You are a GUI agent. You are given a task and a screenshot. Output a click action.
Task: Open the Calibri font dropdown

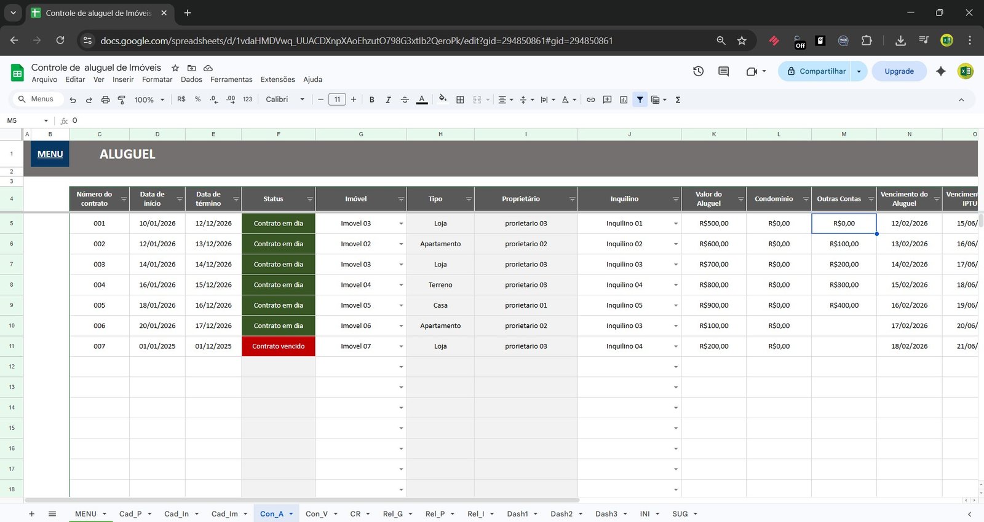285,99
